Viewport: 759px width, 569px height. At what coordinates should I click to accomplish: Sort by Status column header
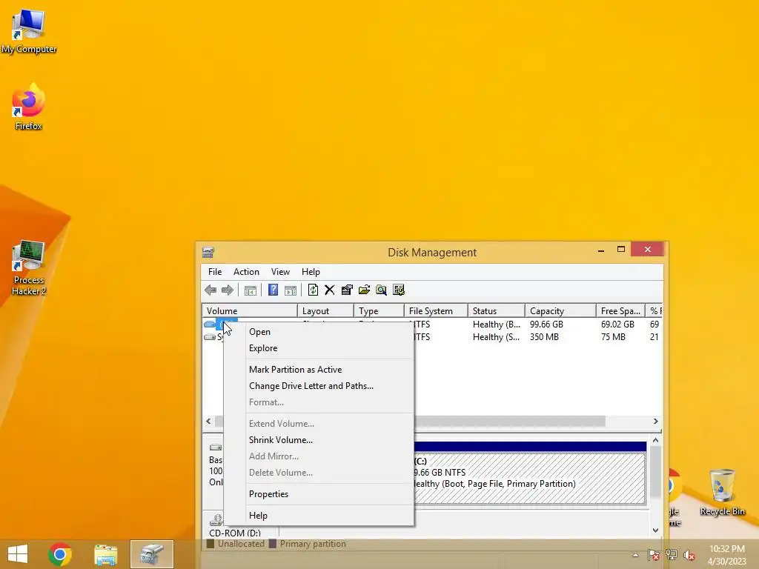point(497,310)
